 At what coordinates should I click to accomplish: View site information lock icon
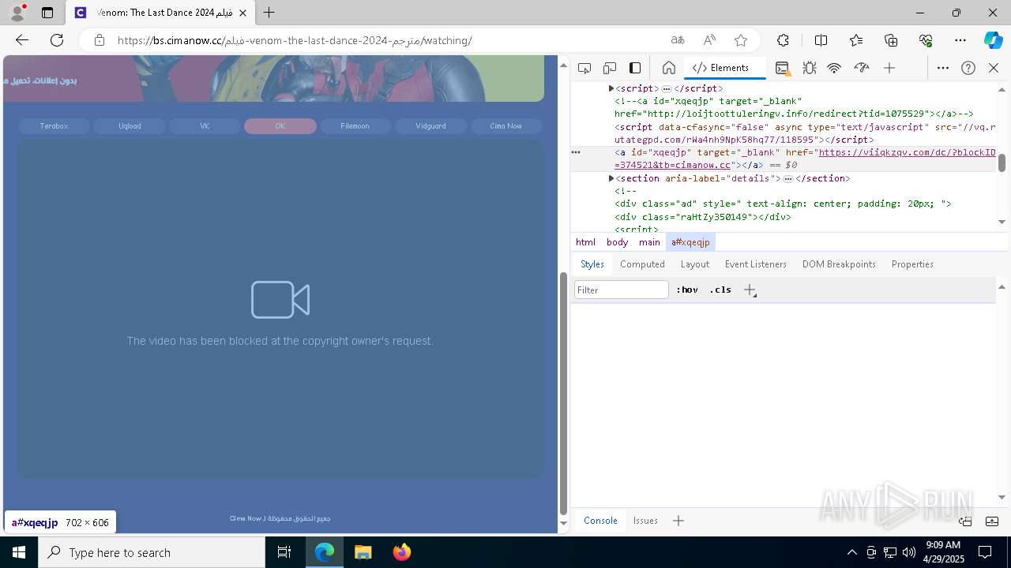99,40
